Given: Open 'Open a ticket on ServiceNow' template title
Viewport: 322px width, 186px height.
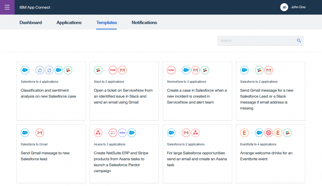Looking at the screenshot, I should click(123, 96).
